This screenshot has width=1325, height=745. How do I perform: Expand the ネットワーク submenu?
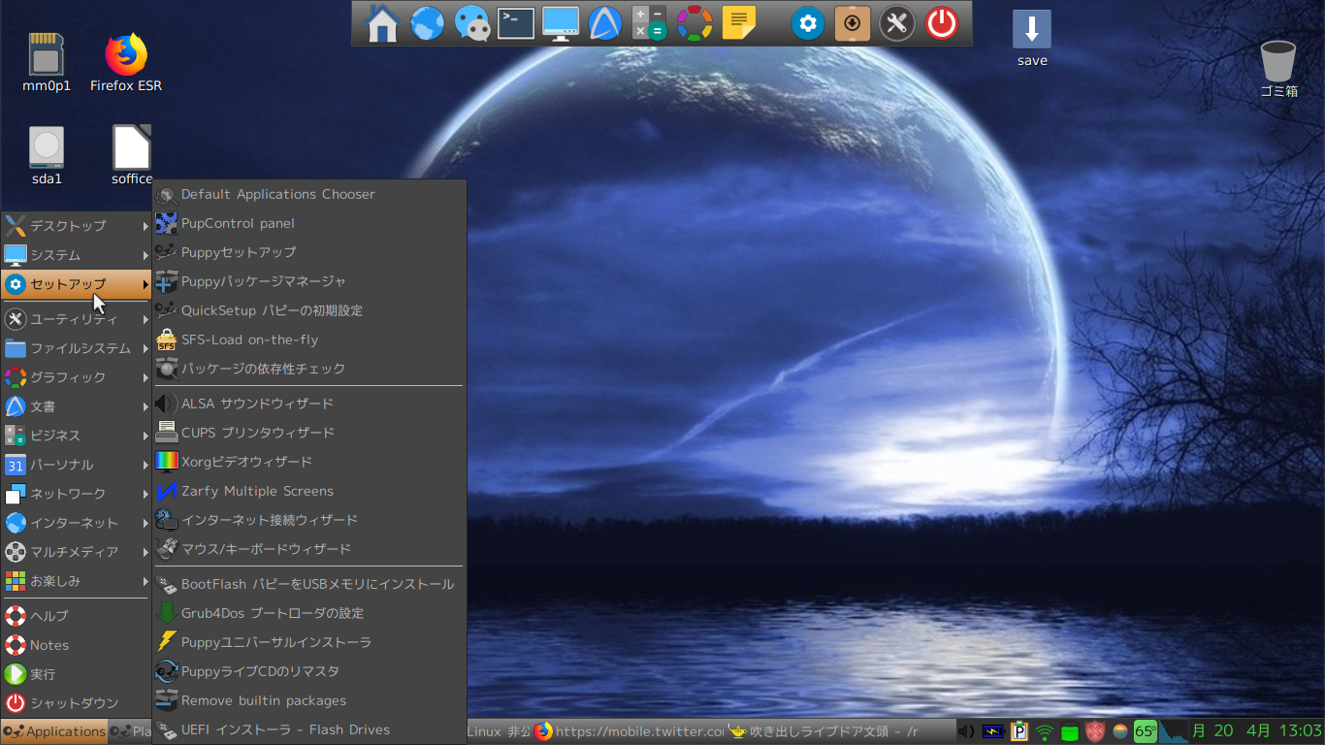coord(77,494)
